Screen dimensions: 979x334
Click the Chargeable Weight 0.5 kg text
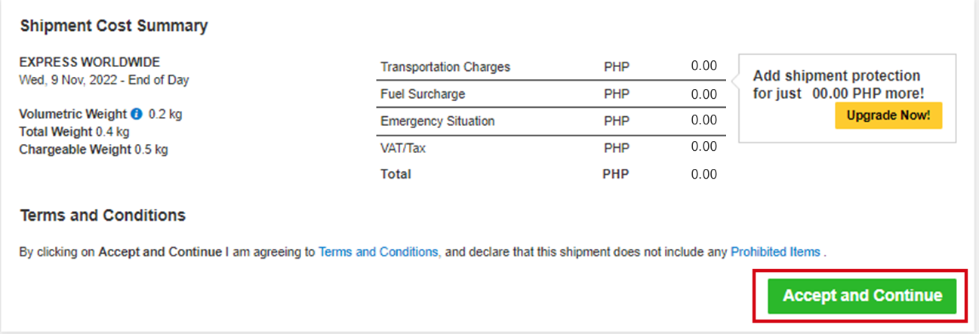[94, 149]
